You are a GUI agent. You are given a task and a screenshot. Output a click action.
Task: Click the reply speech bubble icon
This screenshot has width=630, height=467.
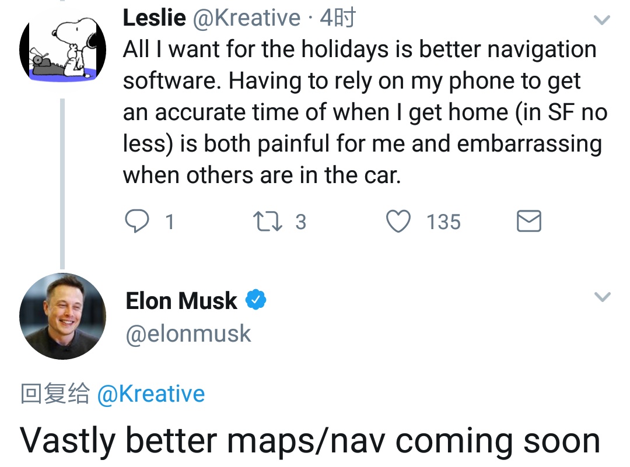137,221
